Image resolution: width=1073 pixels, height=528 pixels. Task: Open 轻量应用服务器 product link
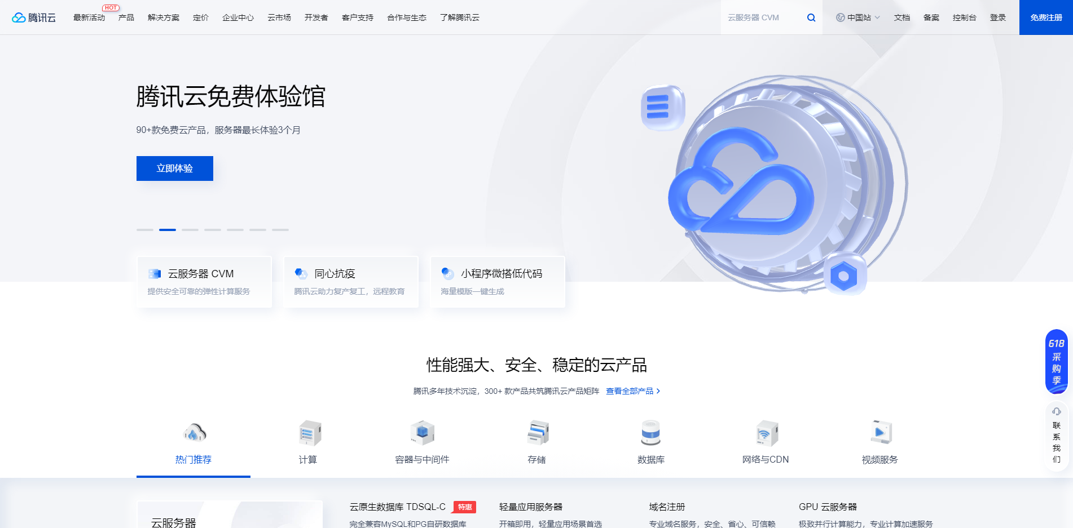[531, 507]
